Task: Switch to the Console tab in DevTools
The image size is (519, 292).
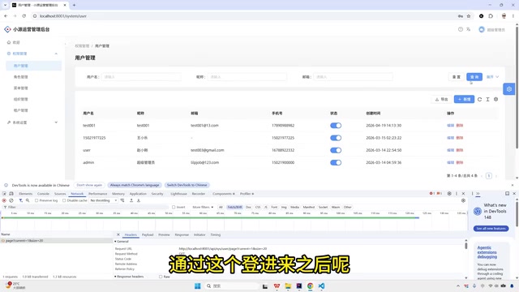Action: click(43, 194)
